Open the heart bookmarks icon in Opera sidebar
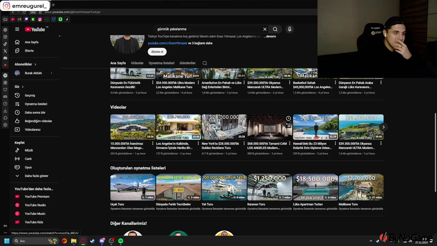Viewport: 437px width, 246px height. click(5, 90)
